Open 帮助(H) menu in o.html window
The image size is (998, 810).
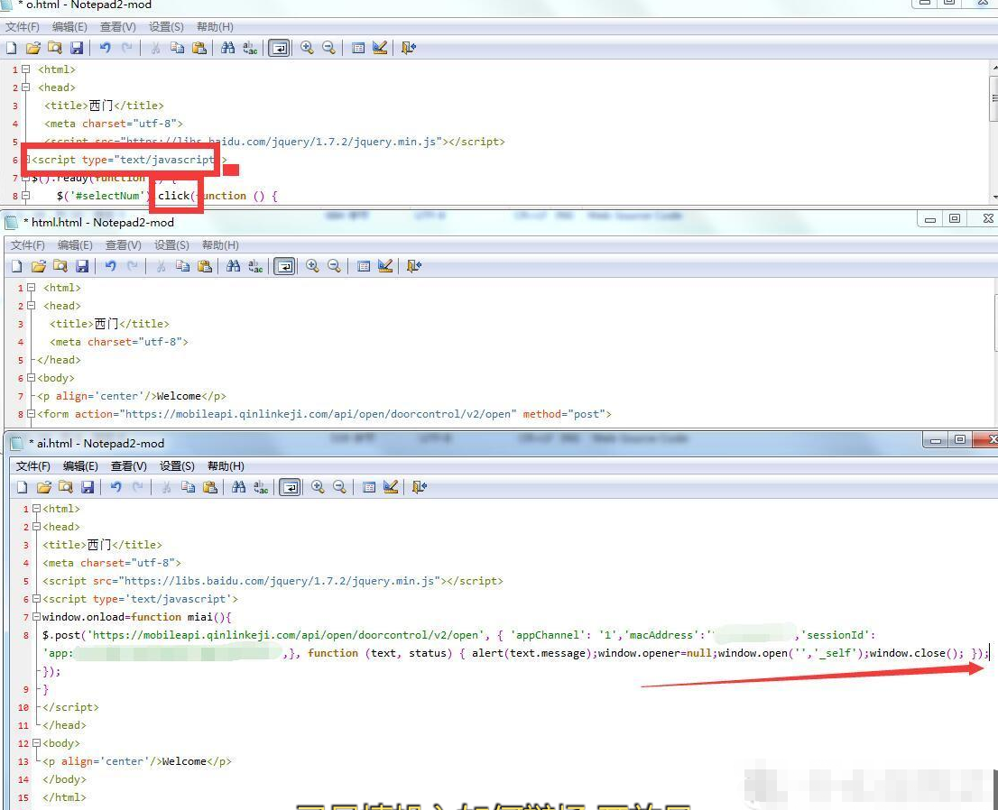point(215,27)
